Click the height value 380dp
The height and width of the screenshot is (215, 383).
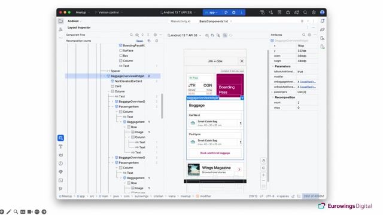[x=302, y=61]
